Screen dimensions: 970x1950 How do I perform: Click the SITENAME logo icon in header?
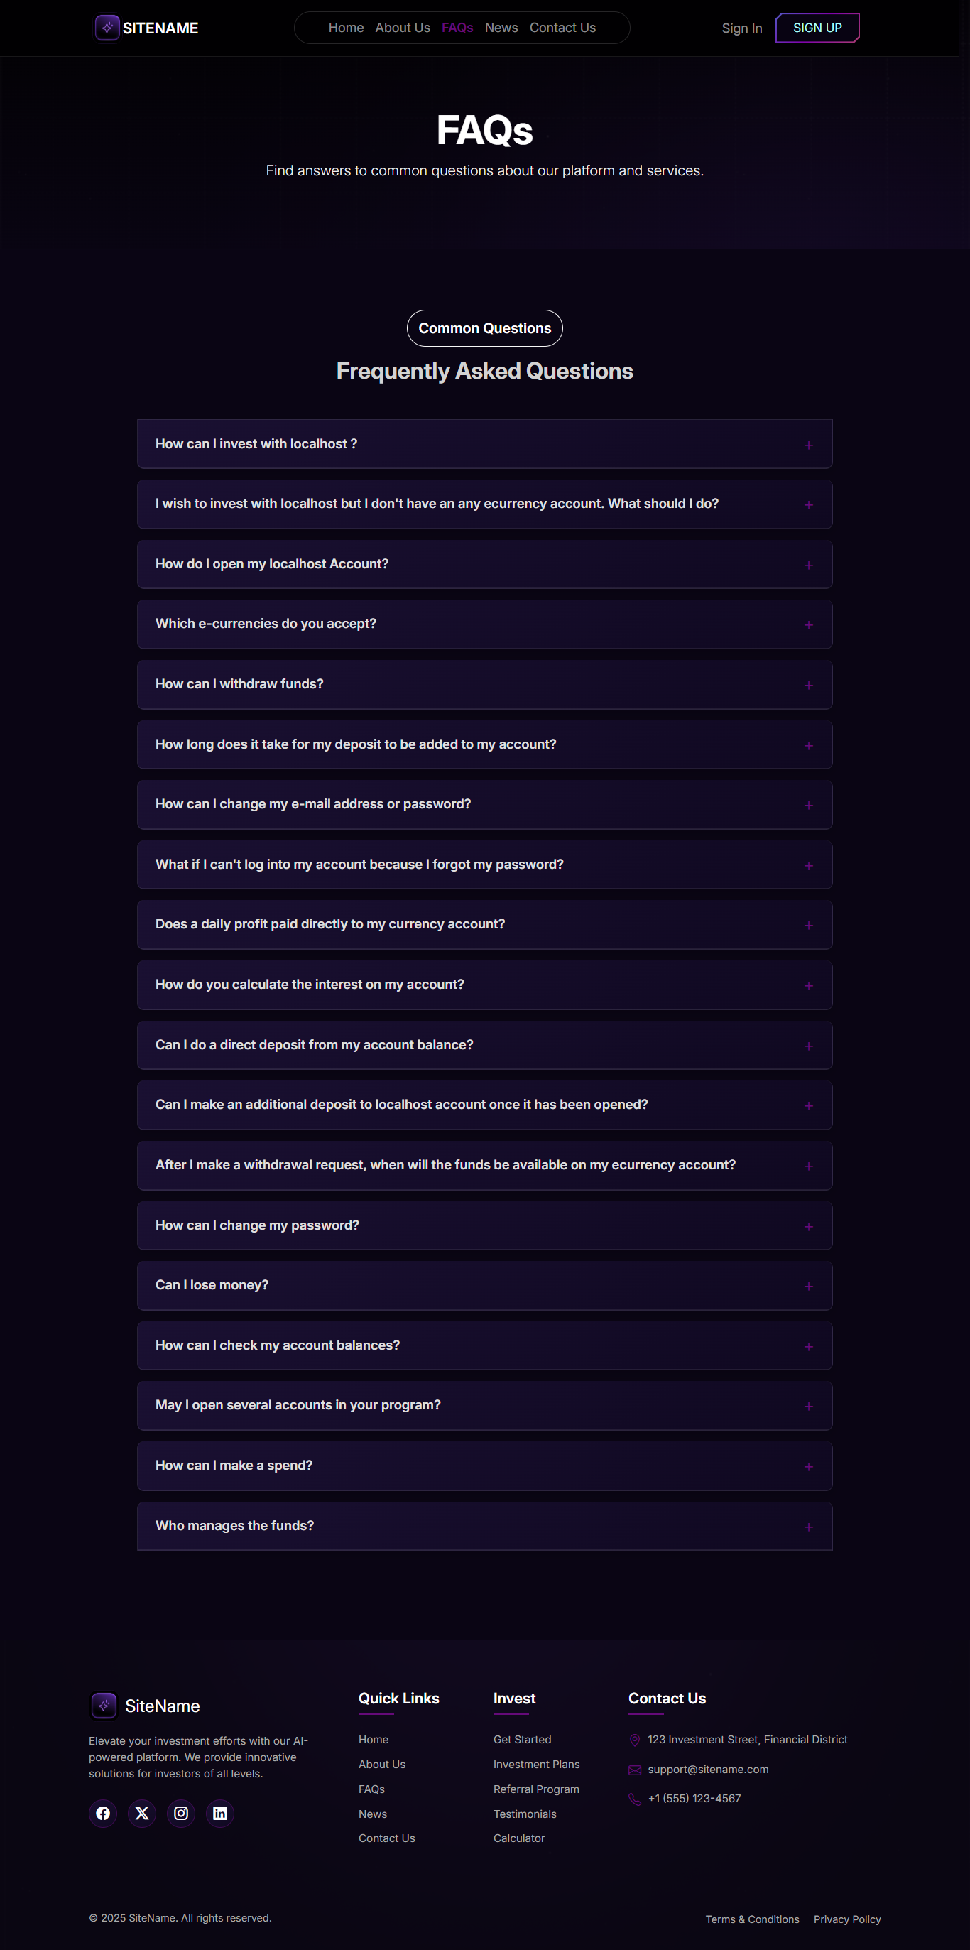coord(107,28)
